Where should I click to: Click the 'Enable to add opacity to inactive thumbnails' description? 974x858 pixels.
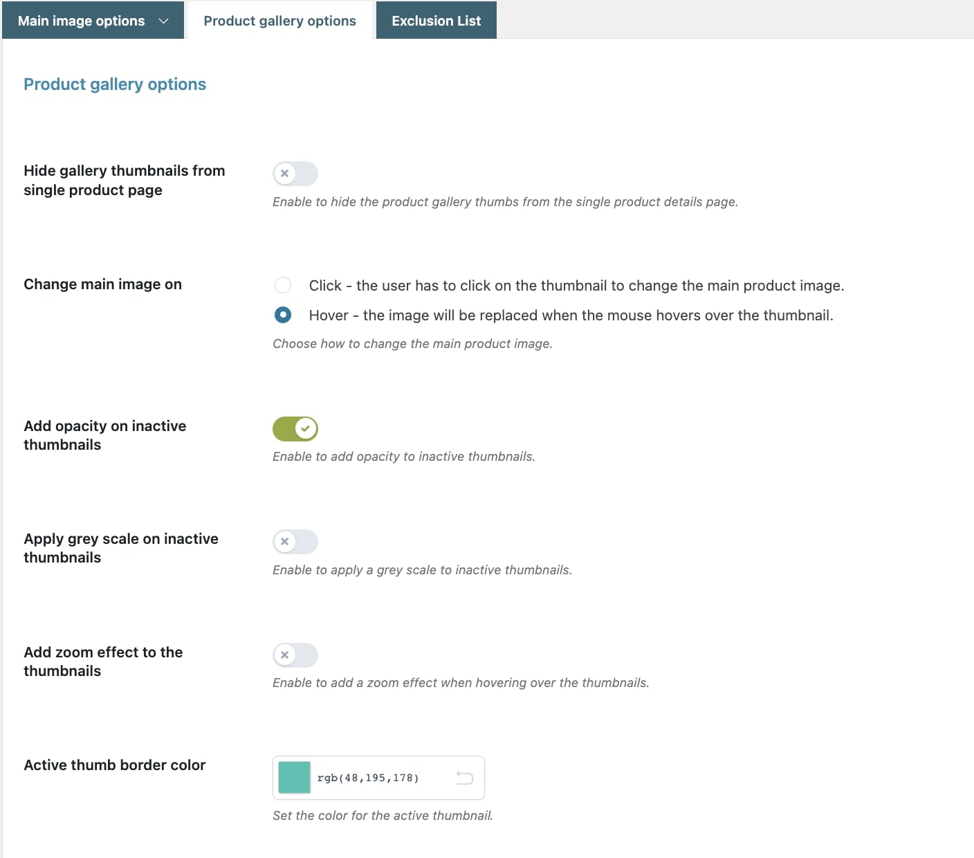pos(404,457)
